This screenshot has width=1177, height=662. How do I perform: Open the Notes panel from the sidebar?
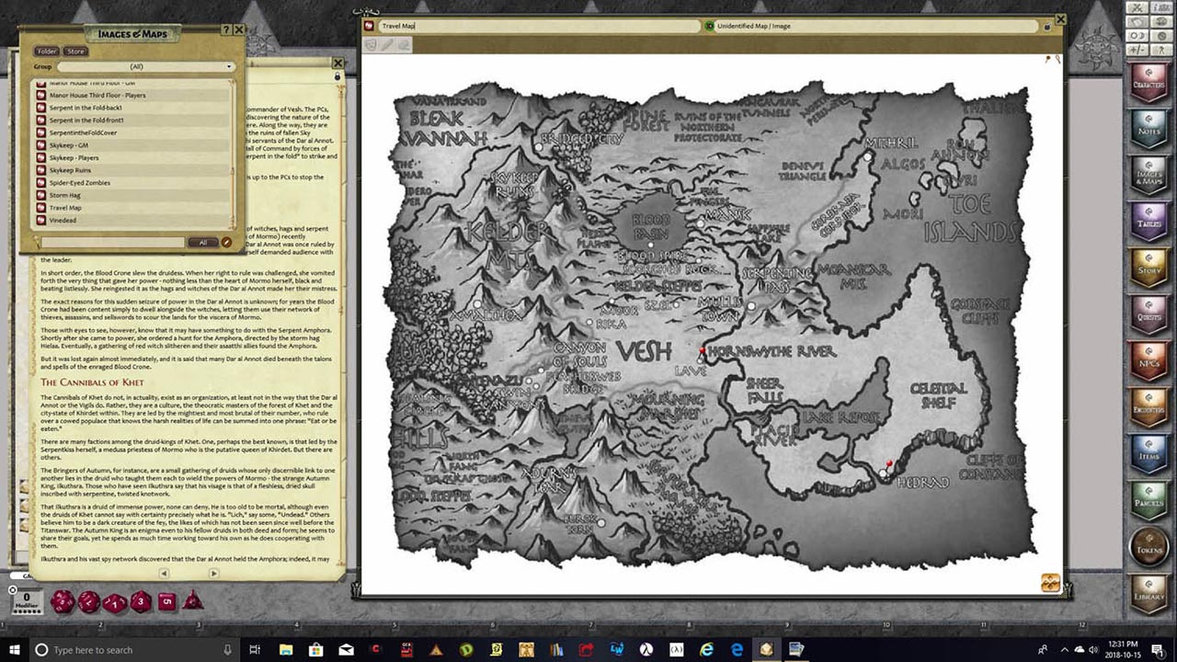click(1148, 129)
